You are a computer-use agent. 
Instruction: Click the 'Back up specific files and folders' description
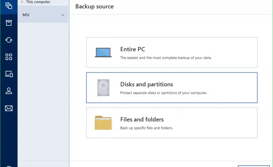pyautogui.click(x=146, y=128)
